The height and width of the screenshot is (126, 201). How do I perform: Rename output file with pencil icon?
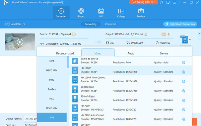146,34
